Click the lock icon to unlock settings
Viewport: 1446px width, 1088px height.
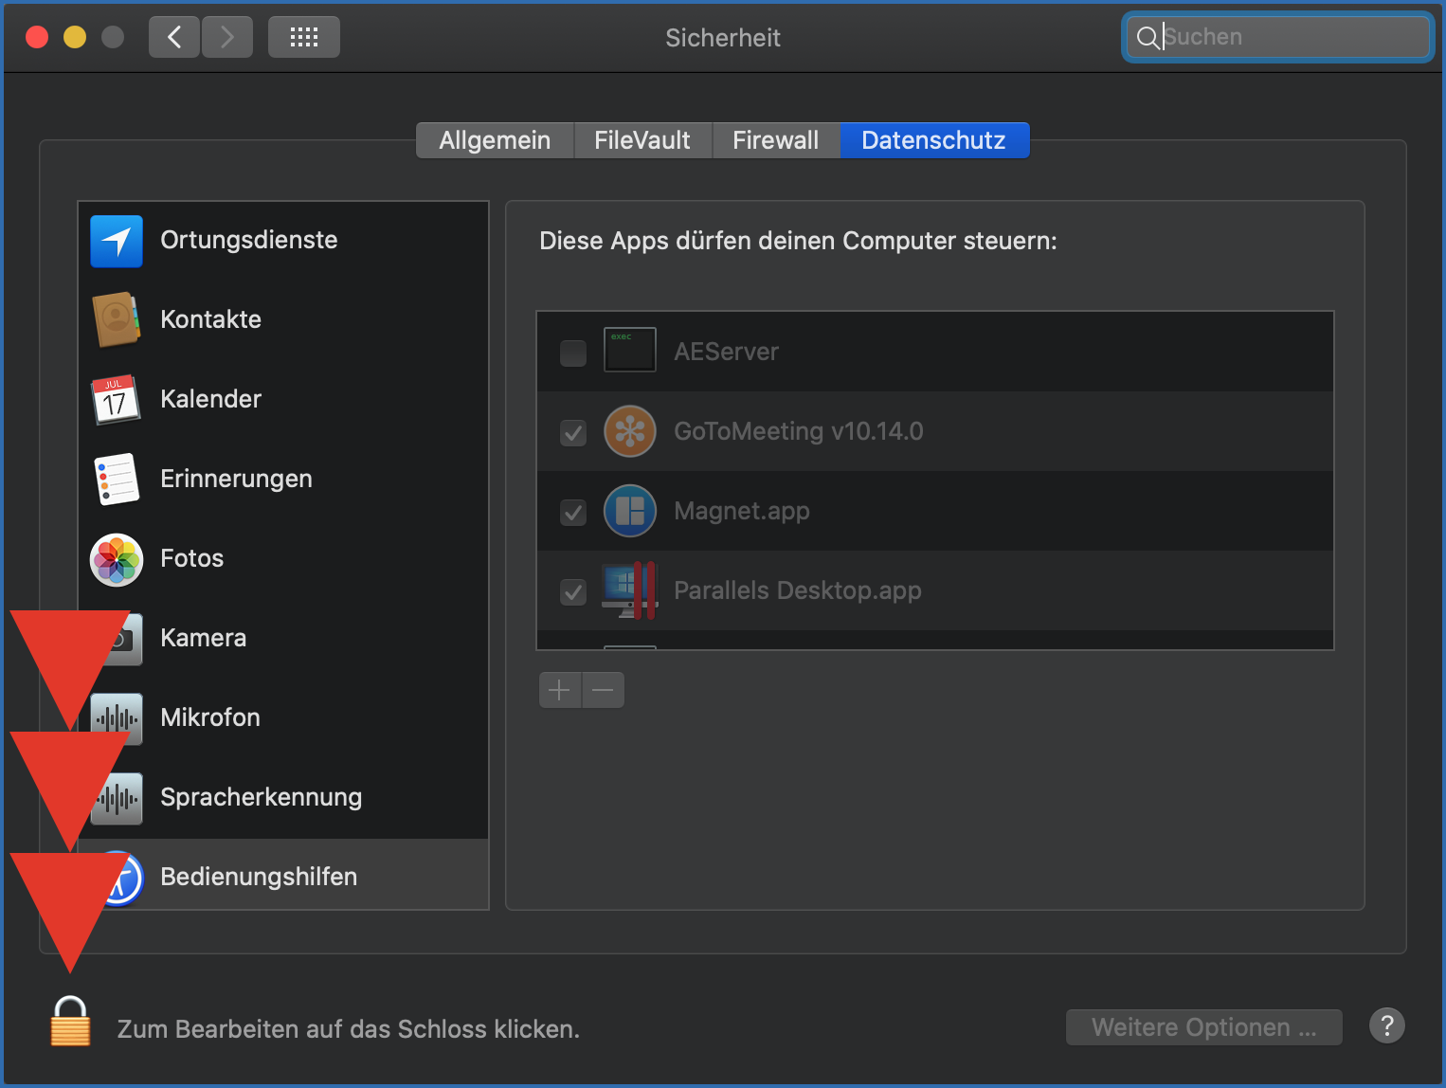click(x=70, y=1023)
